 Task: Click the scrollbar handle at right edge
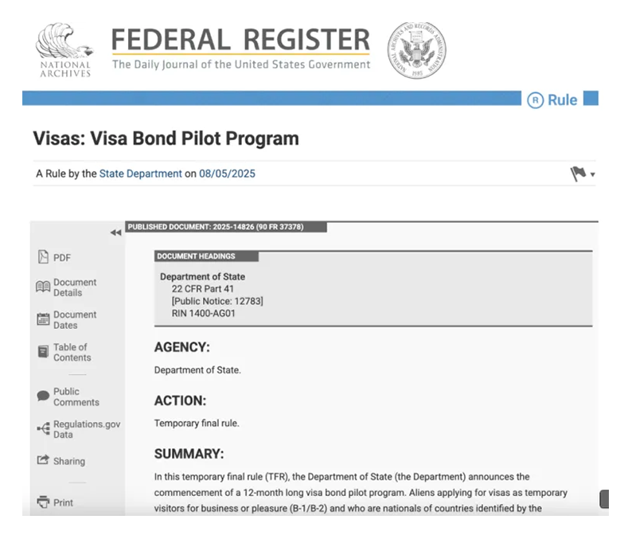click(x=604, y=499)
